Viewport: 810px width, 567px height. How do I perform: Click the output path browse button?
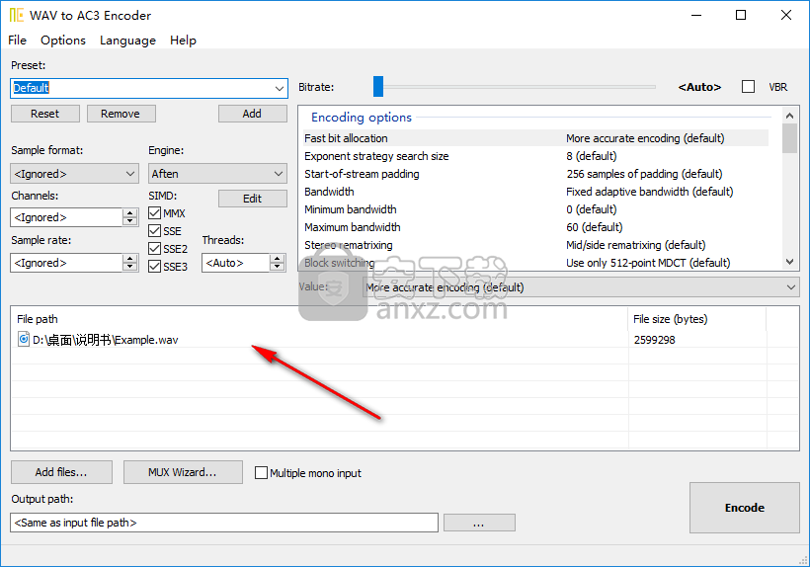479,523
